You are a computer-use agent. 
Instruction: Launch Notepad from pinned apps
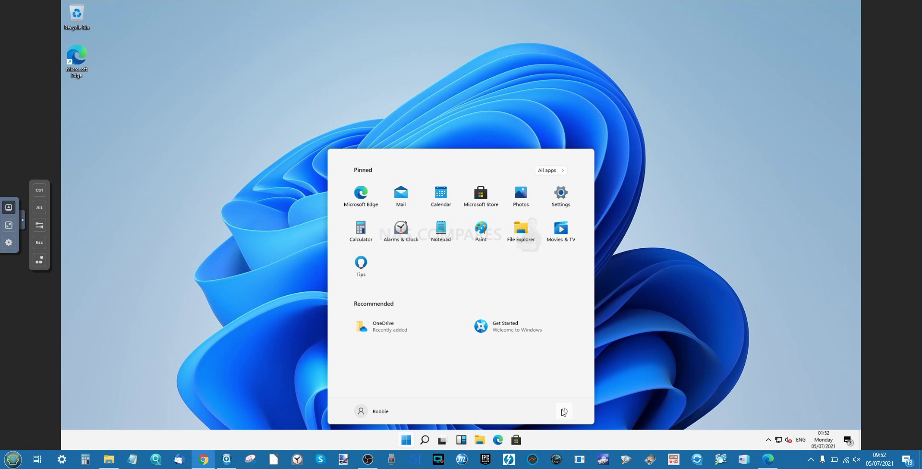point(440,231)
